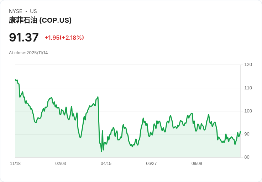Click the 80 price axis label
The width and height of the screenshot is (262, 182).
click(x=247, y=157)
